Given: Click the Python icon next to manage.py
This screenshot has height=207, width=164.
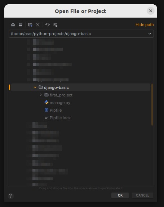Looking at the screenshot, I should pos(46,102).
